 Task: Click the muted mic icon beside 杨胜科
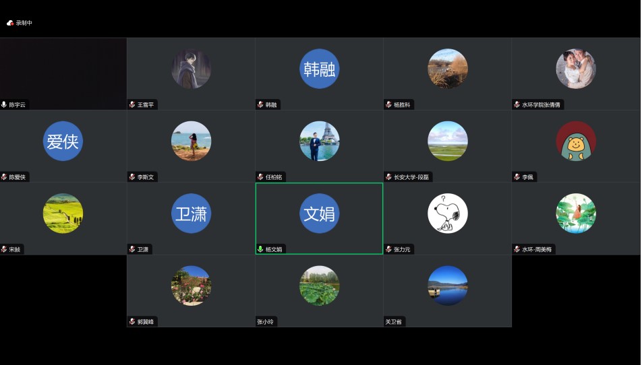coord(388,105)
